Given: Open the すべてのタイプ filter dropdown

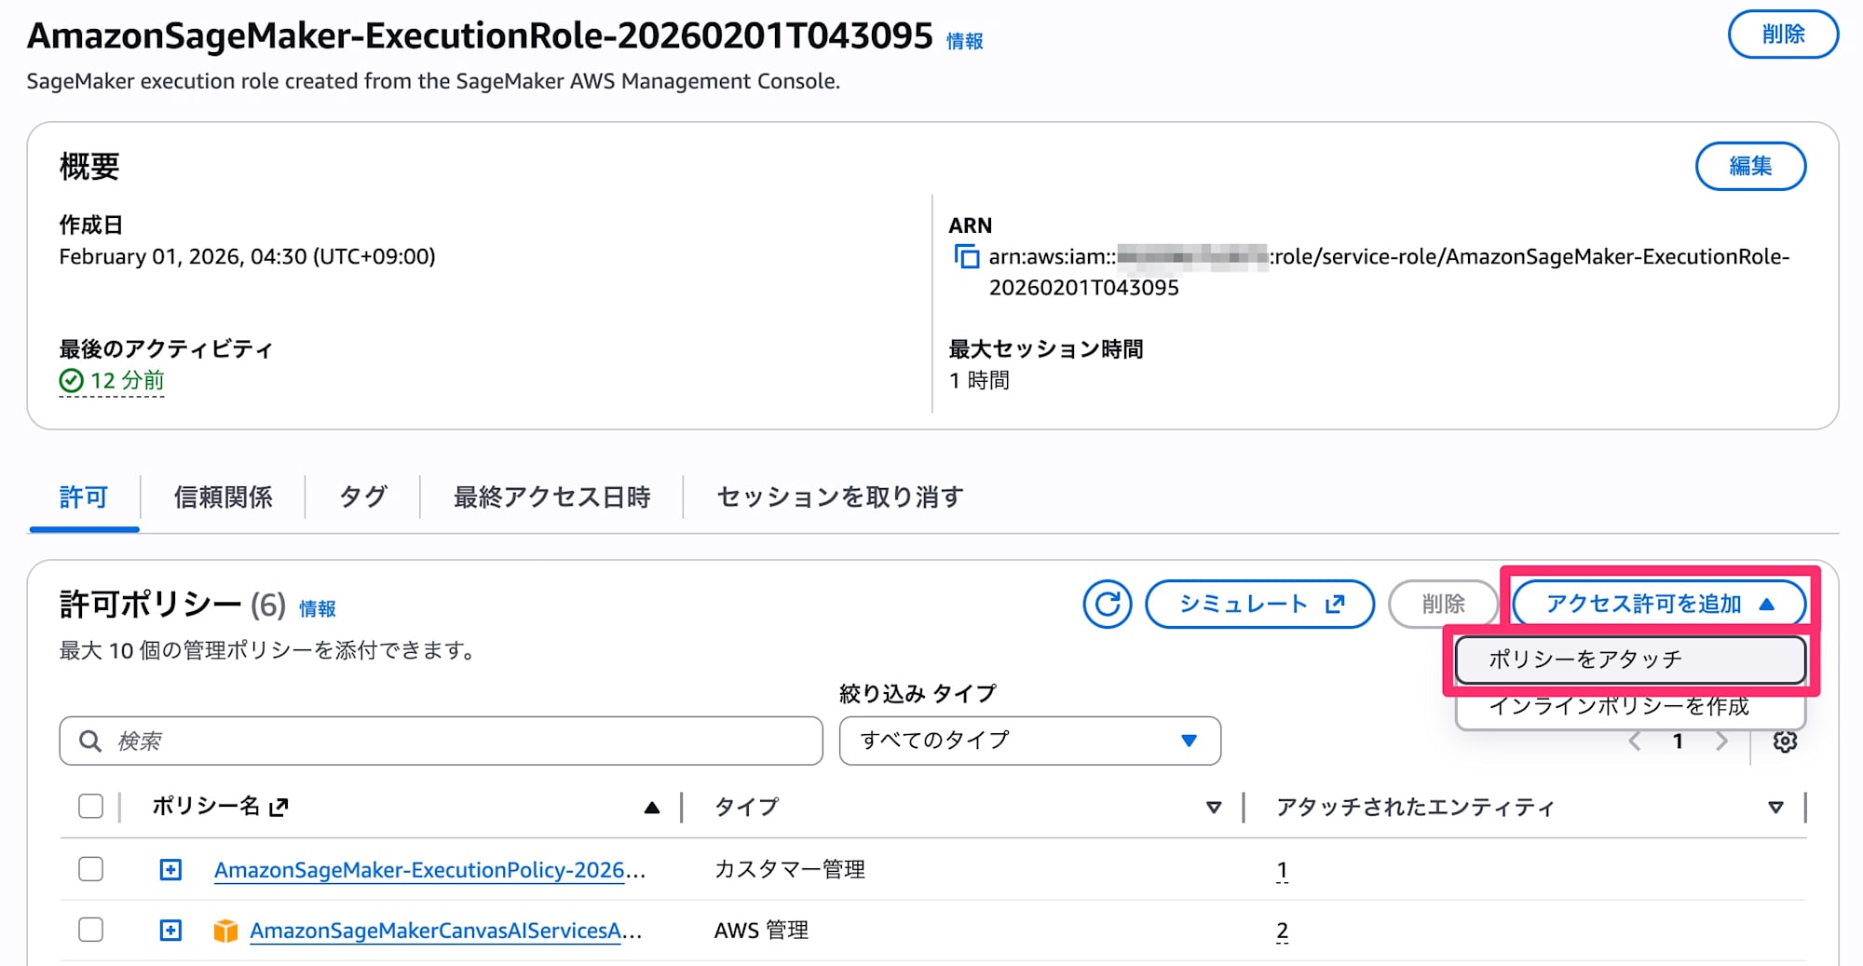Looking at the screenshot, I should click(x=1029, y=741).
